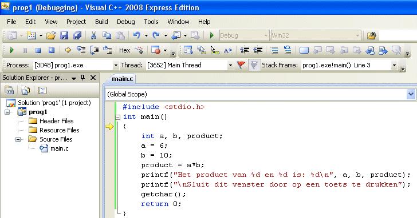This screenshot has width=417, height=218.
Task: Collapse the main() function outline box
Action: pos(118,117)
